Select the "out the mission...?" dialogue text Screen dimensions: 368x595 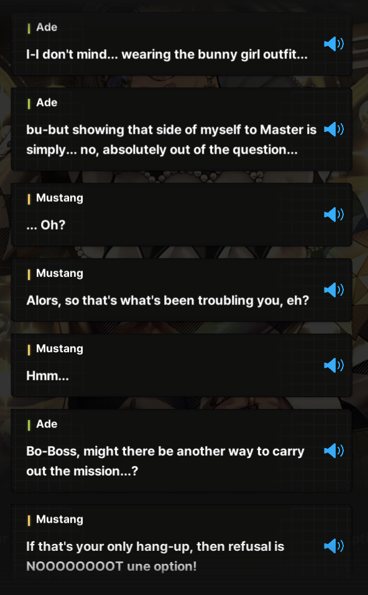tap(82, 471)
